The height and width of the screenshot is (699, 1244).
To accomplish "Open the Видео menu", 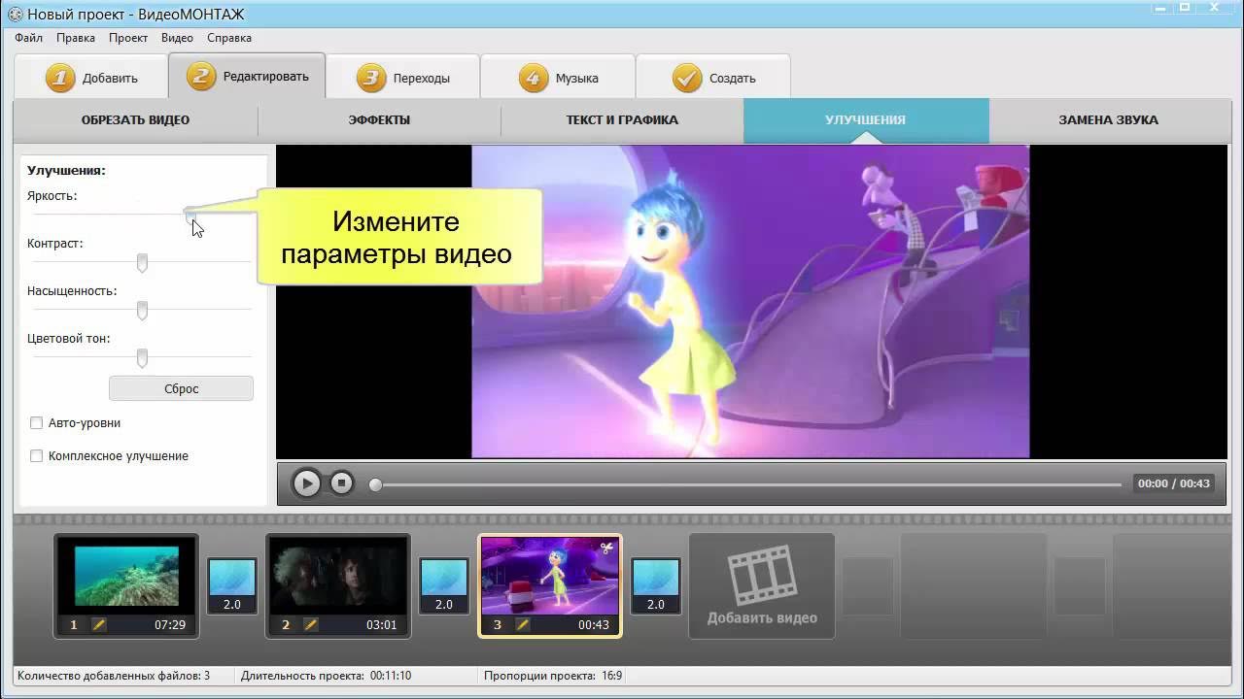I will [177, 38].
